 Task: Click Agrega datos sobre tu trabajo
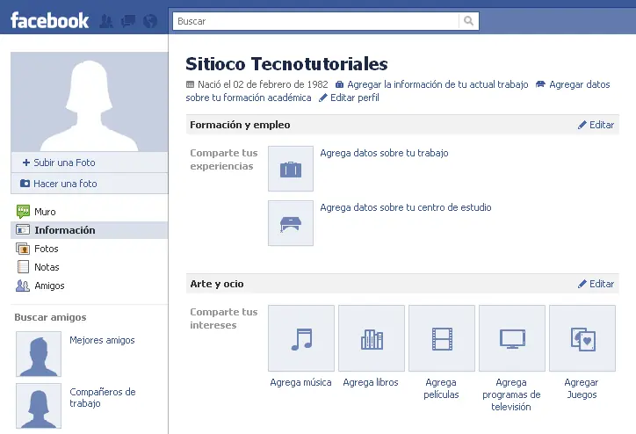click(x=384, y=153)
